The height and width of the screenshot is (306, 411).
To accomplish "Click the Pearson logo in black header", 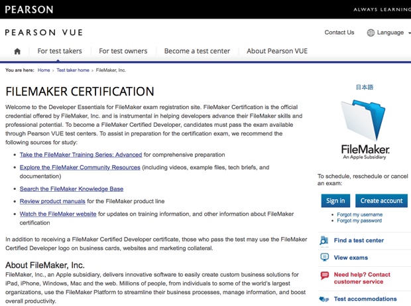I will coord(29,10).
